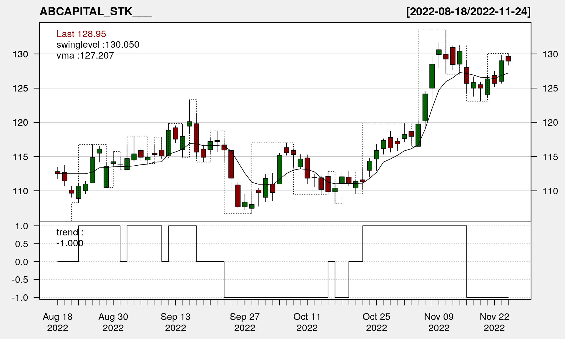Click the Sep 27 2022 axis label

[245, 322]
